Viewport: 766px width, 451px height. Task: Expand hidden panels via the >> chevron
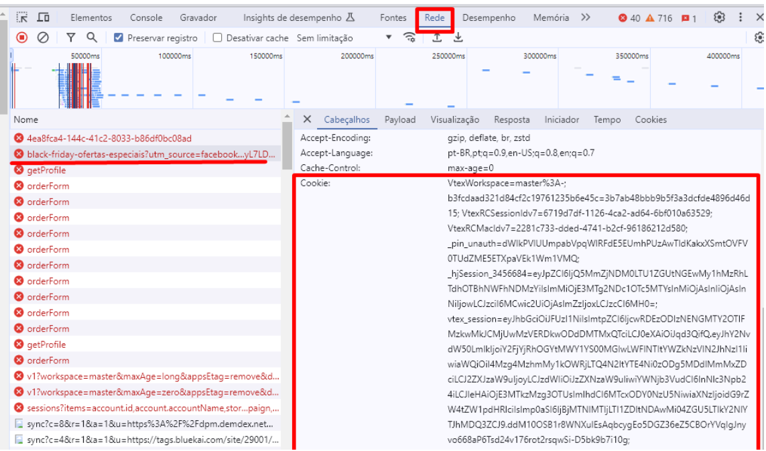click(586, 17)
